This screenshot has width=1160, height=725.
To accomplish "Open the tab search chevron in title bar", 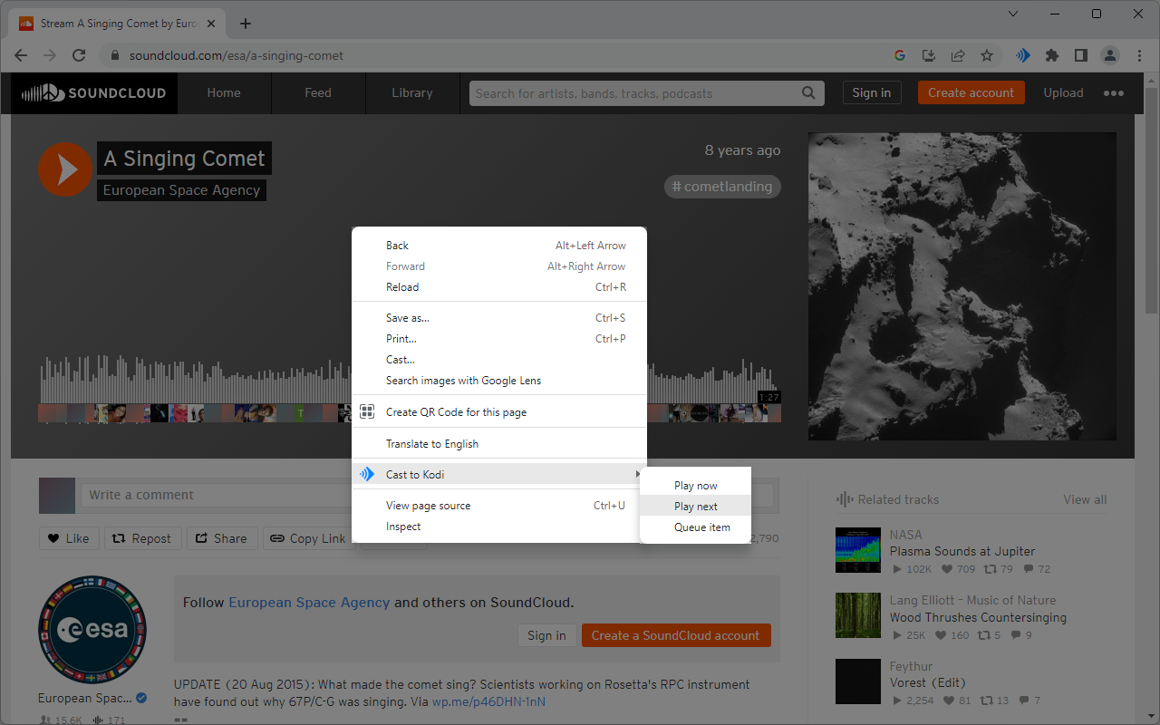I will (1013, 14).
